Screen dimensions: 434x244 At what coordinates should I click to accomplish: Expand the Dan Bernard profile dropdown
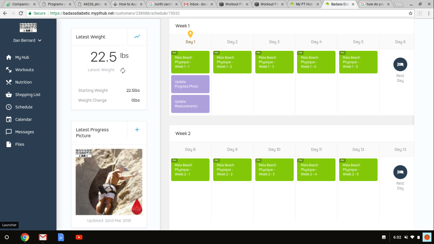pos(27,40)
